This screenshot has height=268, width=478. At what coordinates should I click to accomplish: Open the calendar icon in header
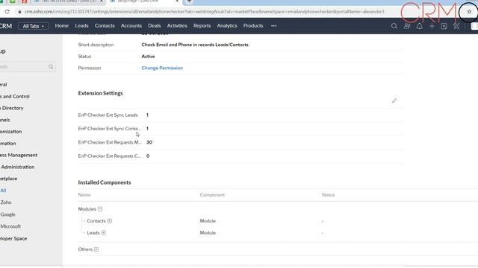tap(444, 26)
